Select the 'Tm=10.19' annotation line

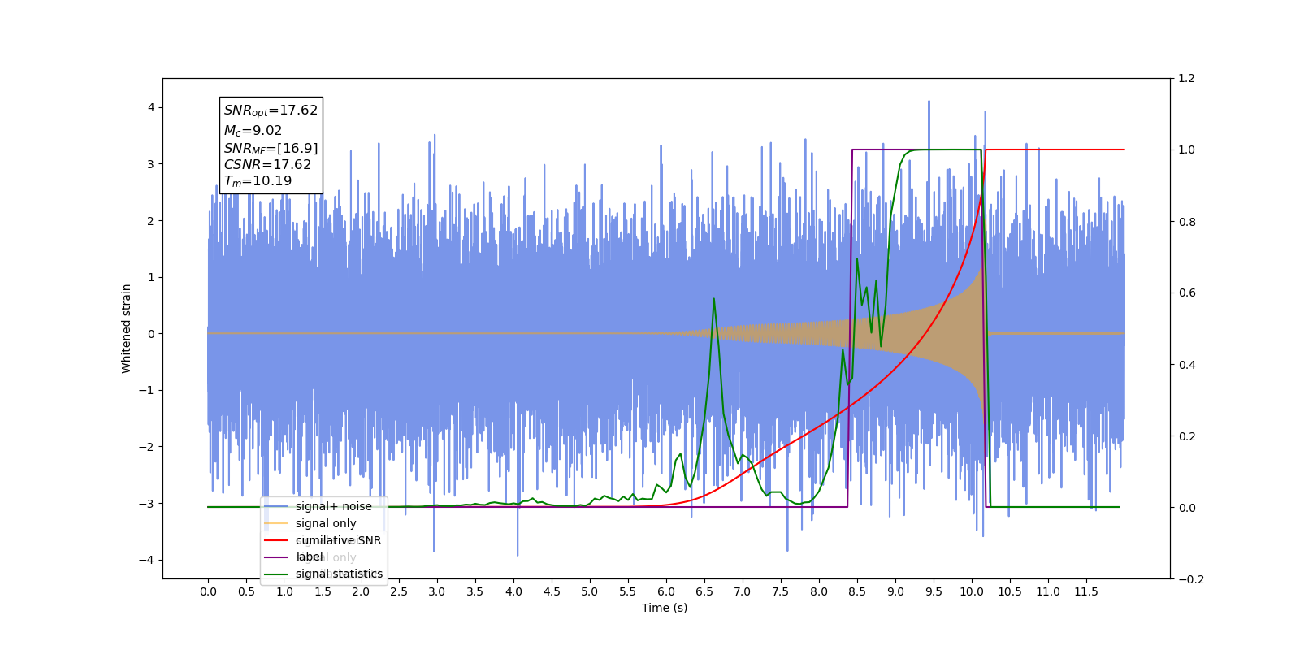tap(258, 181)
